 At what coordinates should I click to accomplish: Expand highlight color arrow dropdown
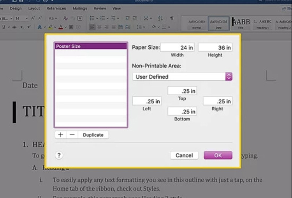click(55, 27)
